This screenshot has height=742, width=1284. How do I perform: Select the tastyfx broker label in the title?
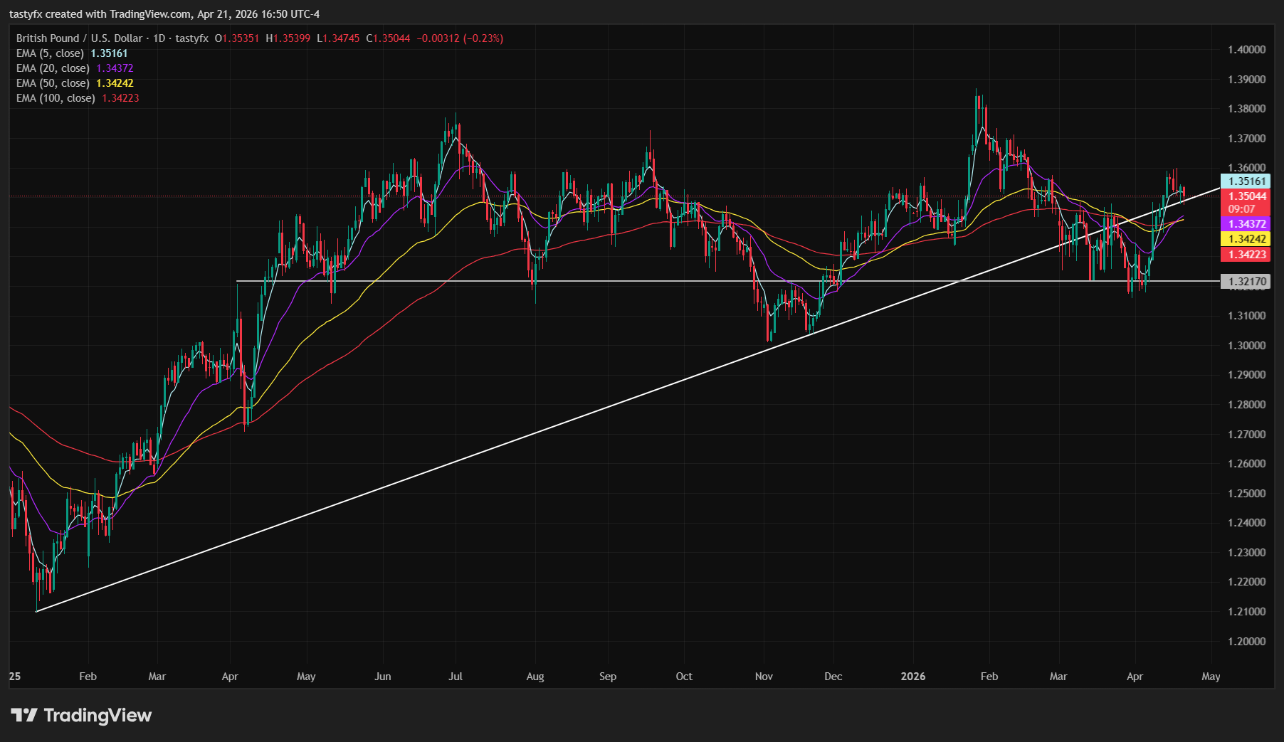tap(189, 38)
